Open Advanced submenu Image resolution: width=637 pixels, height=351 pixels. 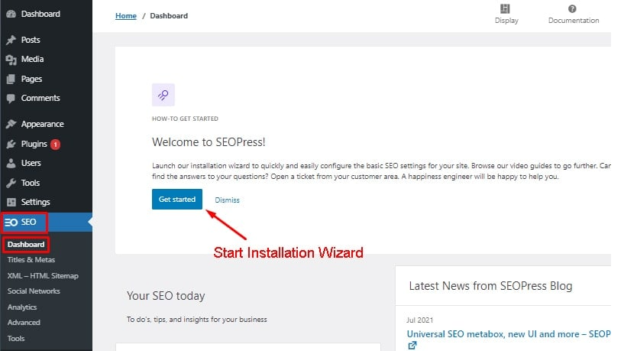pos(24,323)
